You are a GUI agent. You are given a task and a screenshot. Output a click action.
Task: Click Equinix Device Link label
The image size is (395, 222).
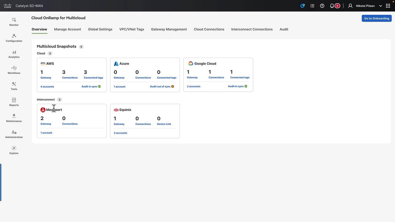click(164, 124)
